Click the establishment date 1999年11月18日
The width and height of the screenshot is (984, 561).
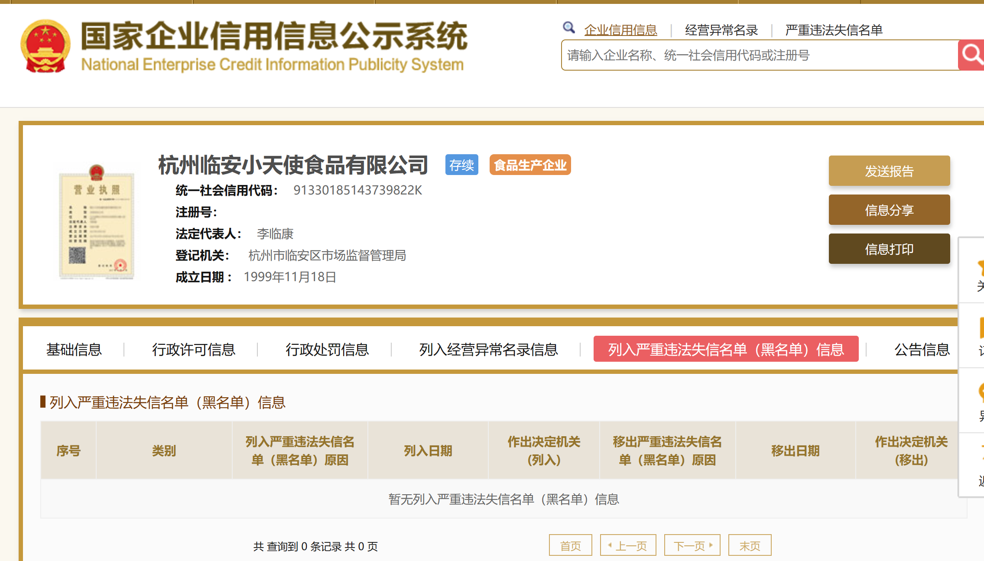[290, 277]
